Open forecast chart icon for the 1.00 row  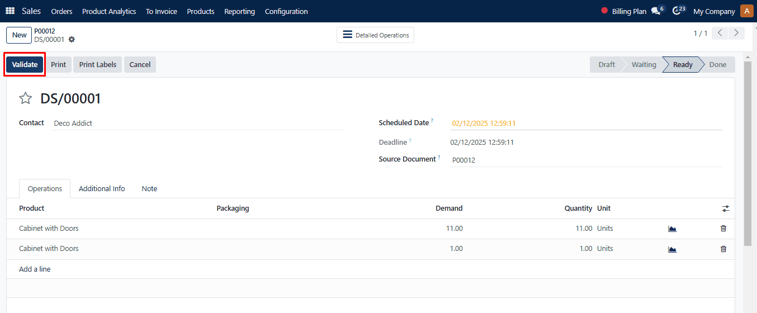click(672, 249)
